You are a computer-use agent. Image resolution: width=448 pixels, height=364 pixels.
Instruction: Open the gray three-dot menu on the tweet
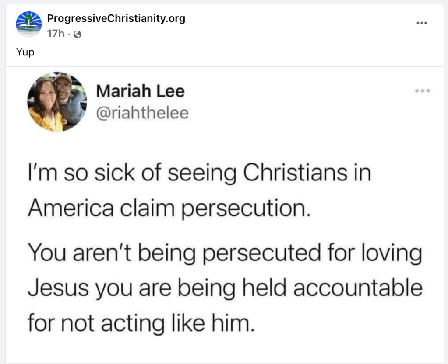[422, 91]
